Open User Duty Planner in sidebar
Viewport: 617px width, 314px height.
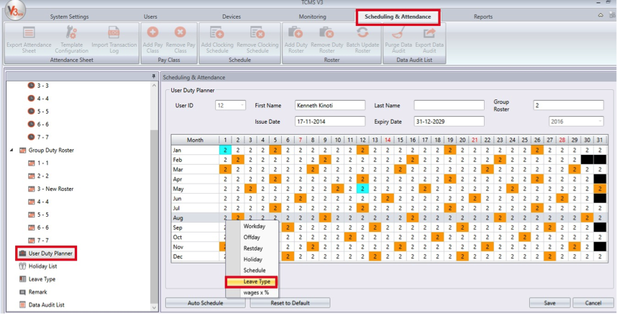(46, 254)
